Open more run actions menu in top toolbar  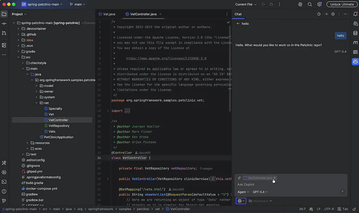point(279,4)
